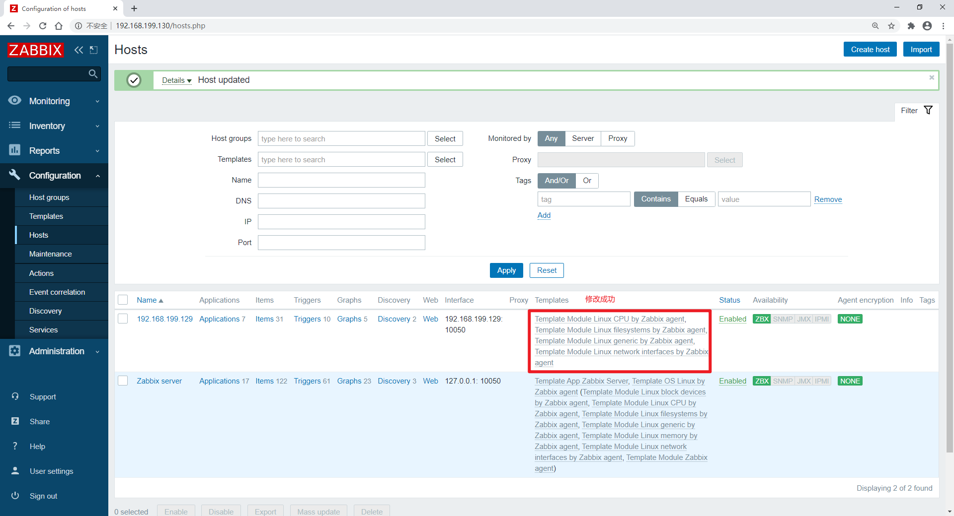Check the select-all hosts checkbox
This screenshot has width=954, height=516.
(123, 300)
